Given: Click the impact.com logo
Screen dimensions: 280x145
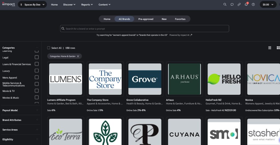Looking at the screenshot, I should pos(8,4).
